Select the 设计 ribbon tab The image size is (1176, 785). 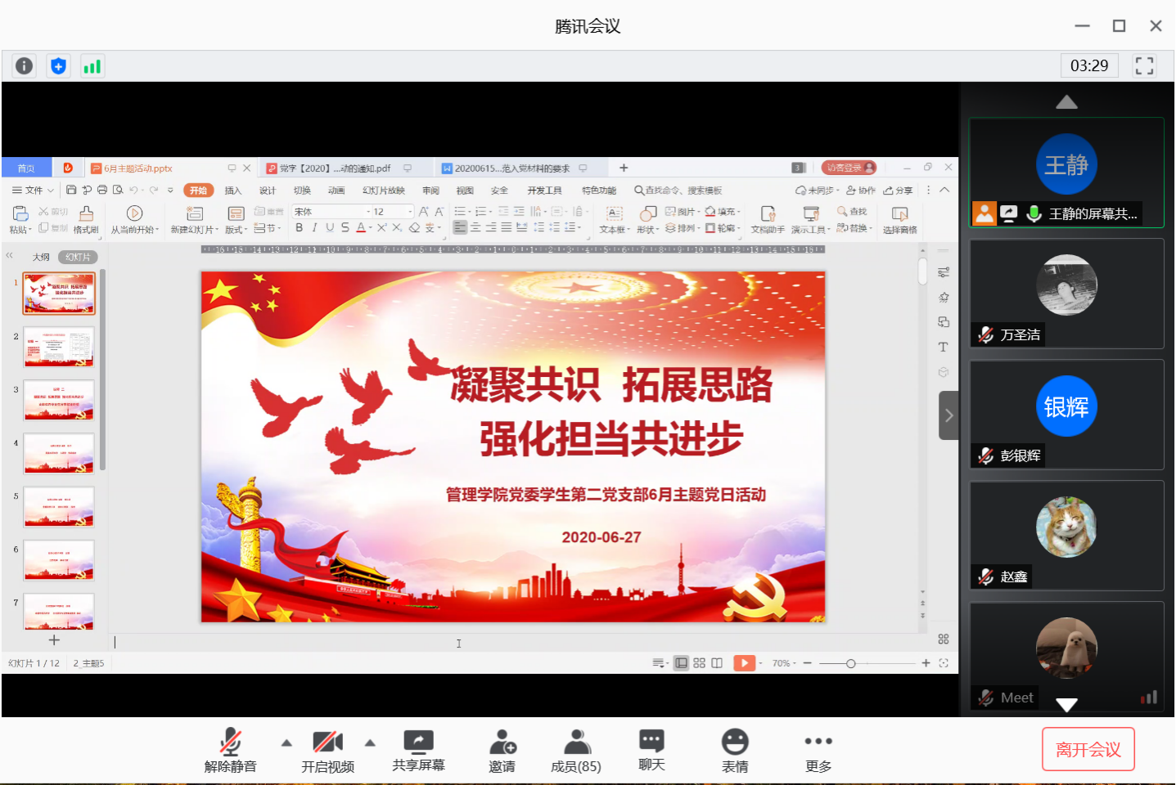[268, 191]
